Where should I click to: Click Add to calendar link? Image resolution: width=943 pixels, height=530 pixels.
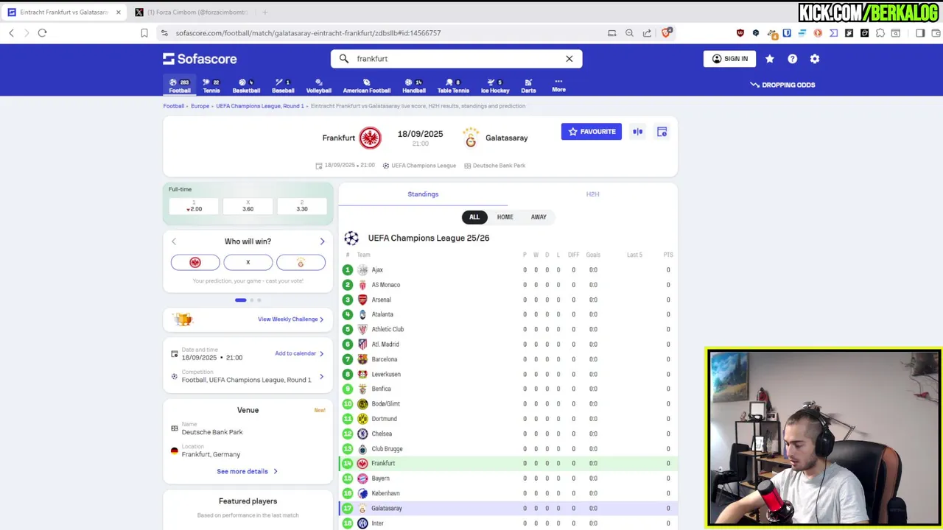point(299,353)
